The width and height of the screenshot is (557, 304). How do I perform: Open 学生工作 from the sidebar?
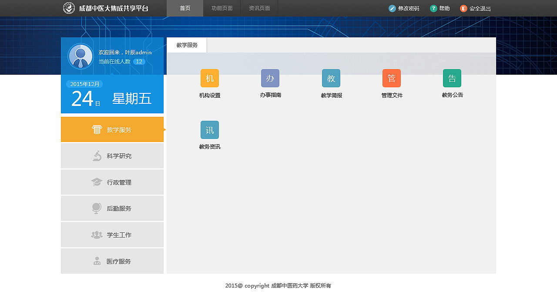112,235
